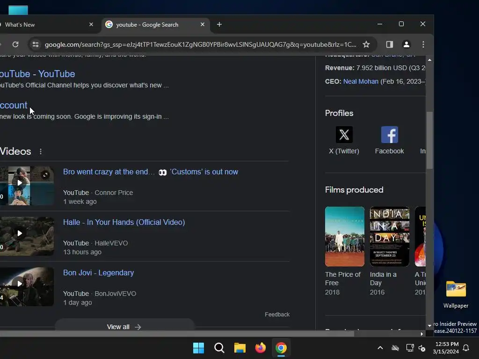This screenshot has height=359, width=479.
Task: Click the horizontal scrollbar thumb
Action: [x=177, y=334]
